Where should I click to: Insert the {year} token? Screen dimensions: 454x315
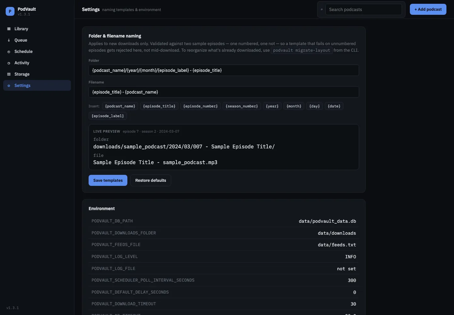272,106
